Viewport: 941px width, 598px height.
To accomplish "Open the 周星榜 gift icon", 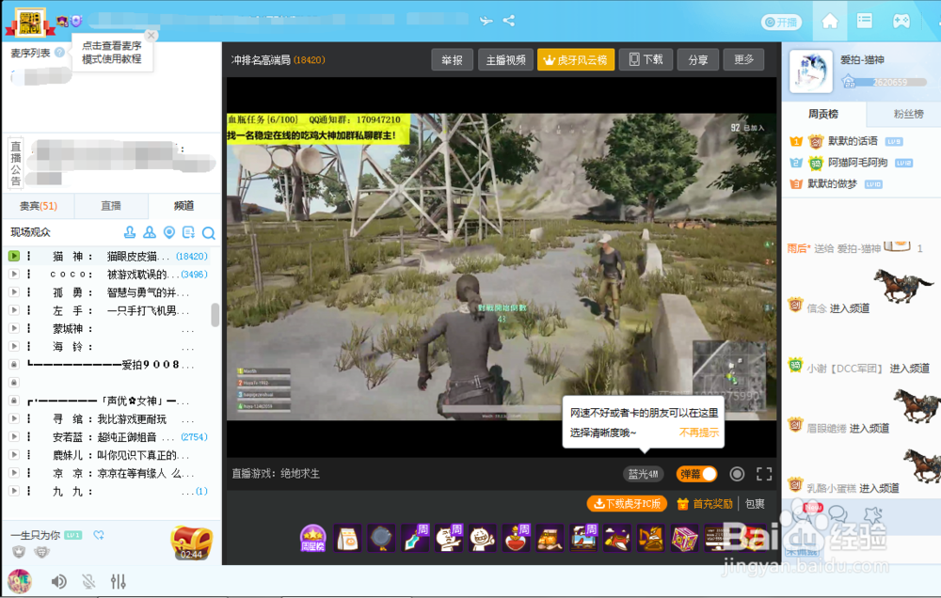I will pyautogui.click(x=312, y=538).
